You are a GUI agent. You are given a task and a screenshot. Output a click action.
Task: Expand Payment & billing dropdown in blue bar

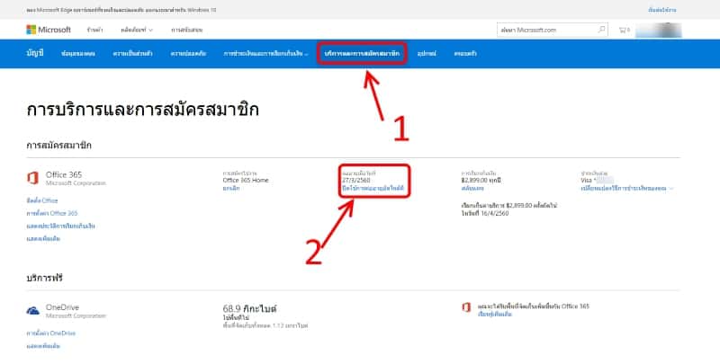click(x=265, y=54)
